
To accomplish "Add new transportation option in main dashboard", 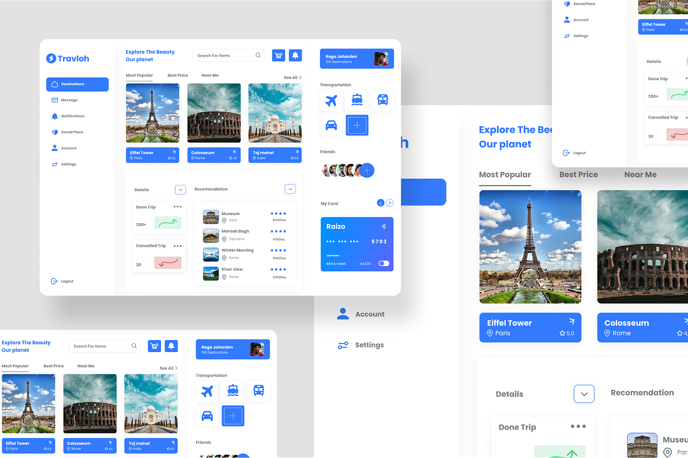I will [x=357, y=125].
